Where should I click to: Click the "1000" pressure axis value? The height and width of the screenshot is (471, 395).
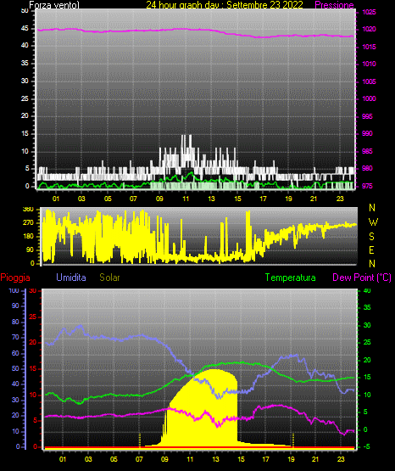click(x=369, y=98)
